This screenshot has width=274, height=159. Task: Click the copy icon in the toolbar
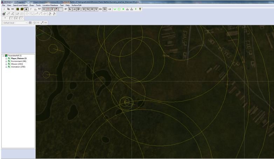pyautogui.click(x=8, y=9)
